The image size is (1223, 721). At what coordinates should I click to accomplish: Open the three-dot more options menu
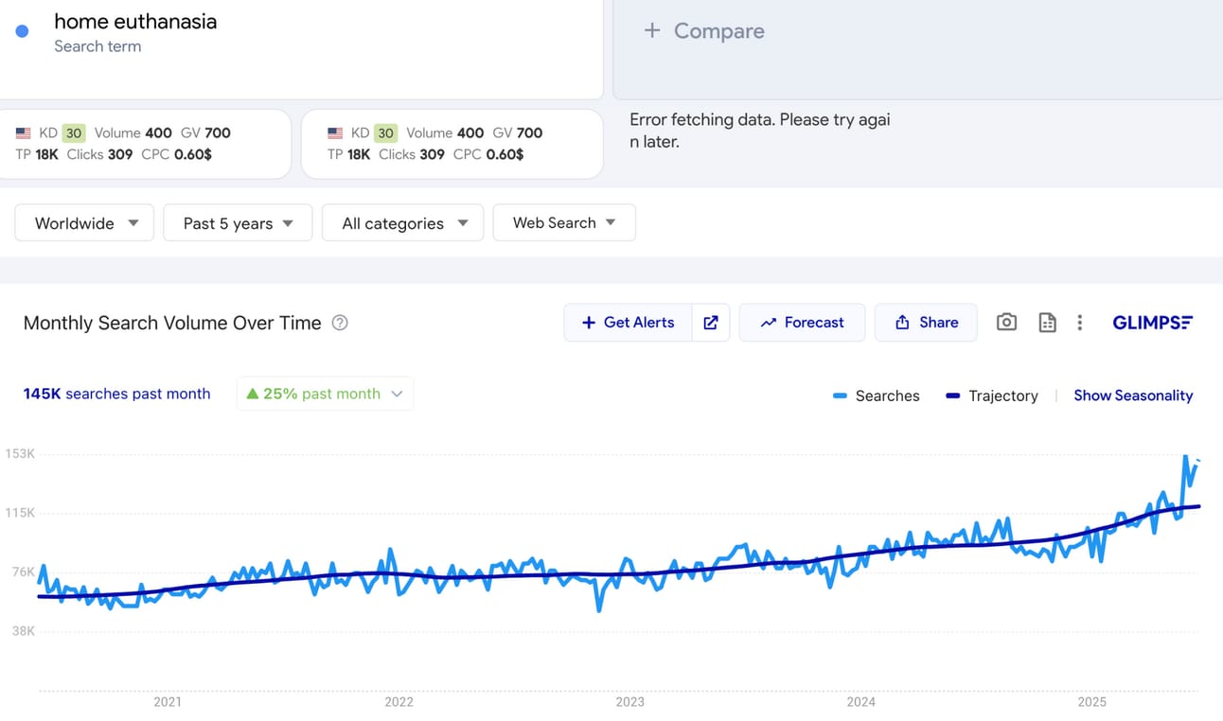1079,323
